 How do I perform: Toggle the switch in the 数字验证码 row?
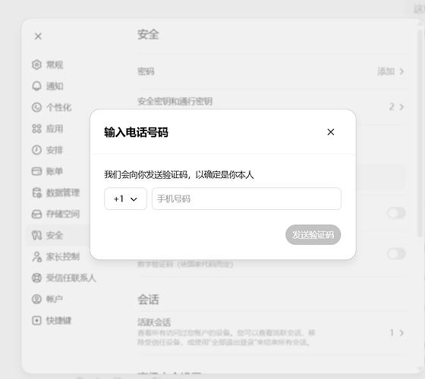coord(396,254)
